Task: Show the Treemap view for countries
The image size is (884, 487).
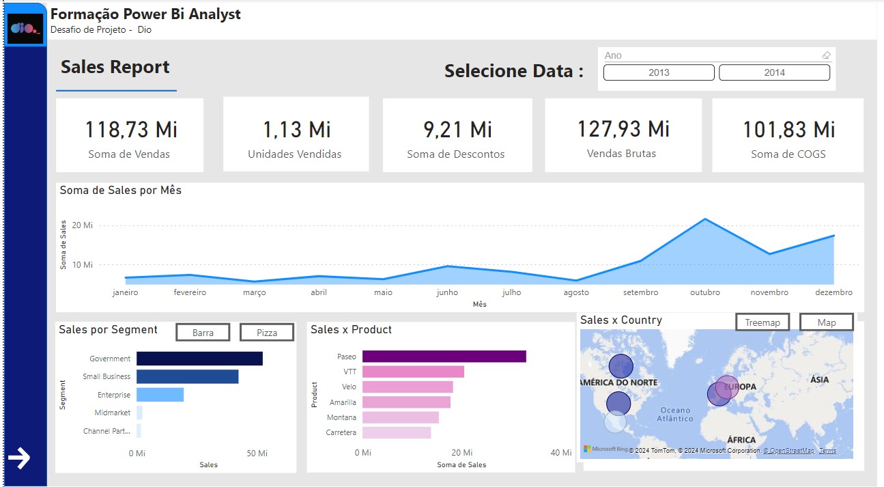Action: [762, 322]
